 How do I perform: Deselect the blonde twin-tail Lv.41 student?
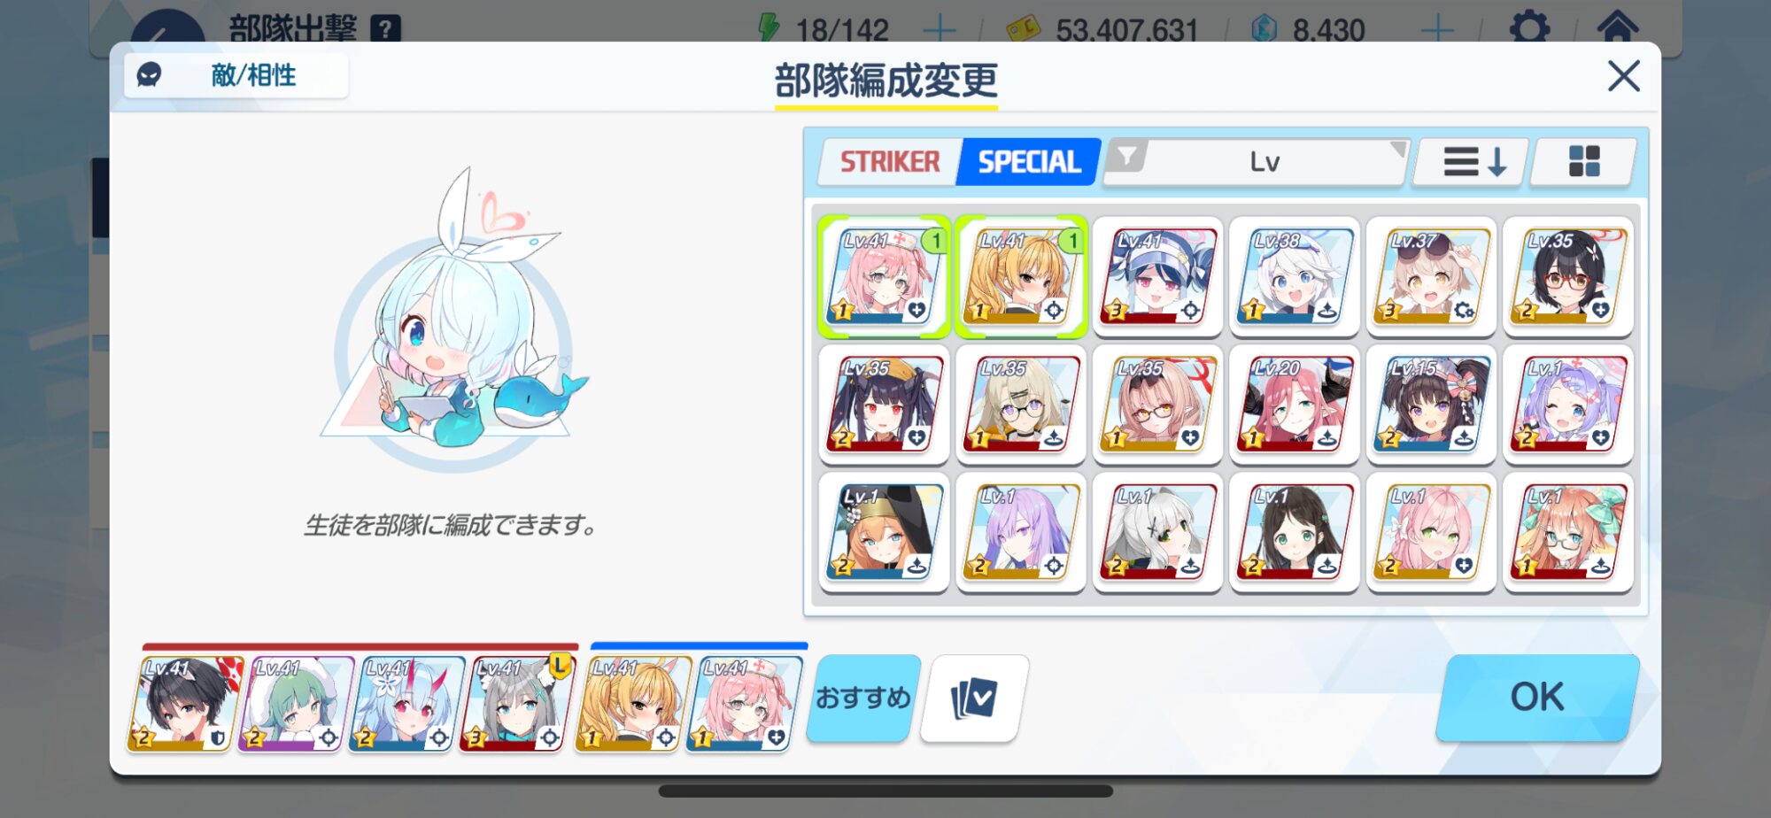click(x=1020, y=277)
